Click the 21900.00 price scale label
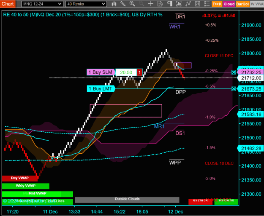Viewport: 264px width, 216px height. [251, 25]
